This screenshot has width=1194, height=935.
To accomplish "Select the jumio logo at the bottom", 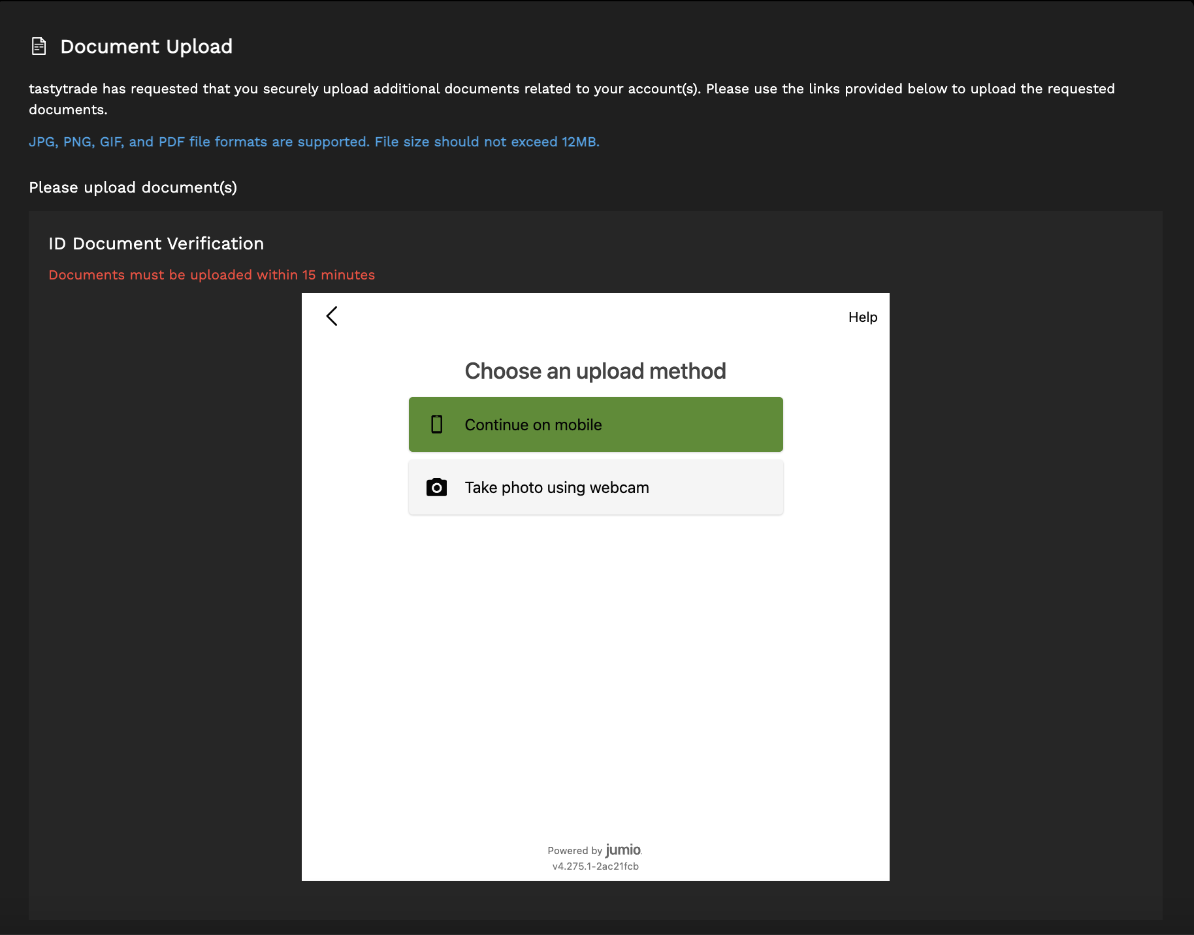I will point(621,850).
